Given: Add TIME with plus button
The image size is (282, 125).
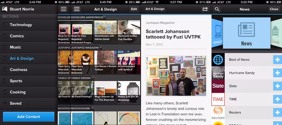Looking at the screenshot, I should (x=277, y=99).
